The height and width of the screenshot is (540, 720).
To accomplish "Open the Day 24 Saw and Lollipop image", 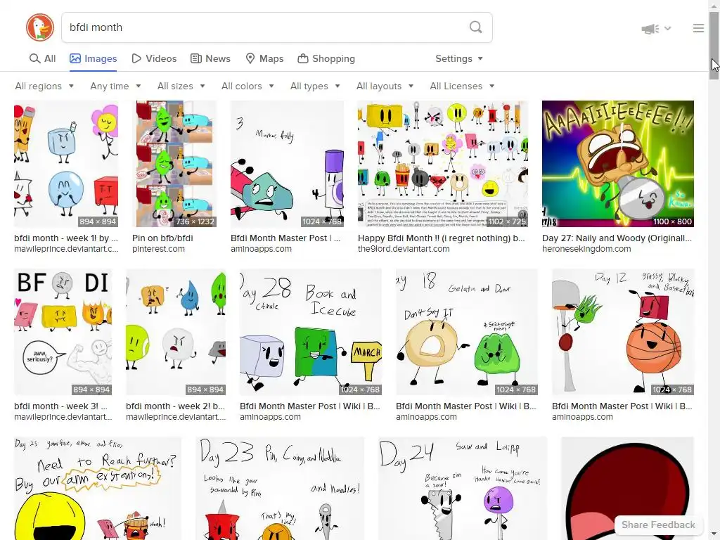I will (x=463, y=489).
